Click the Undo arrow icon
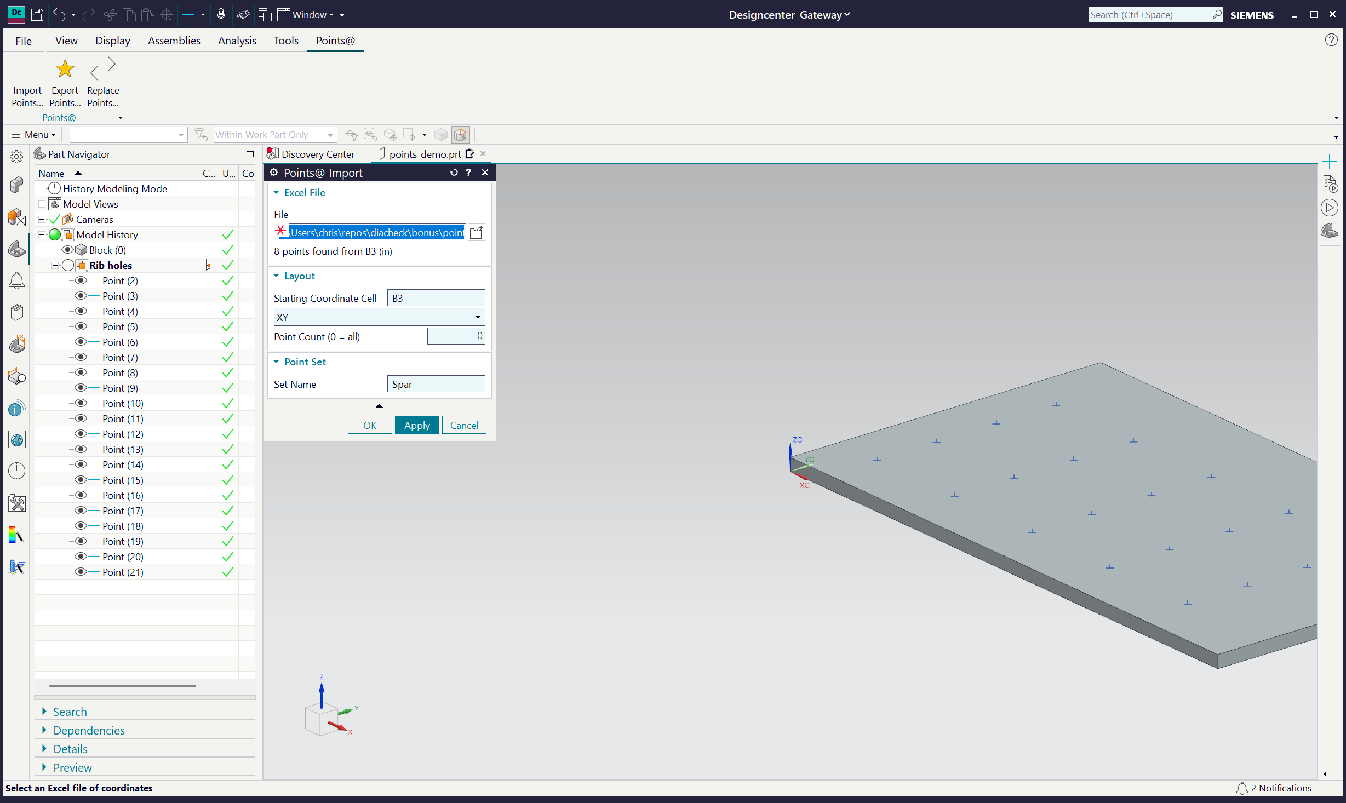1346x803 pixels. point(59,14)
